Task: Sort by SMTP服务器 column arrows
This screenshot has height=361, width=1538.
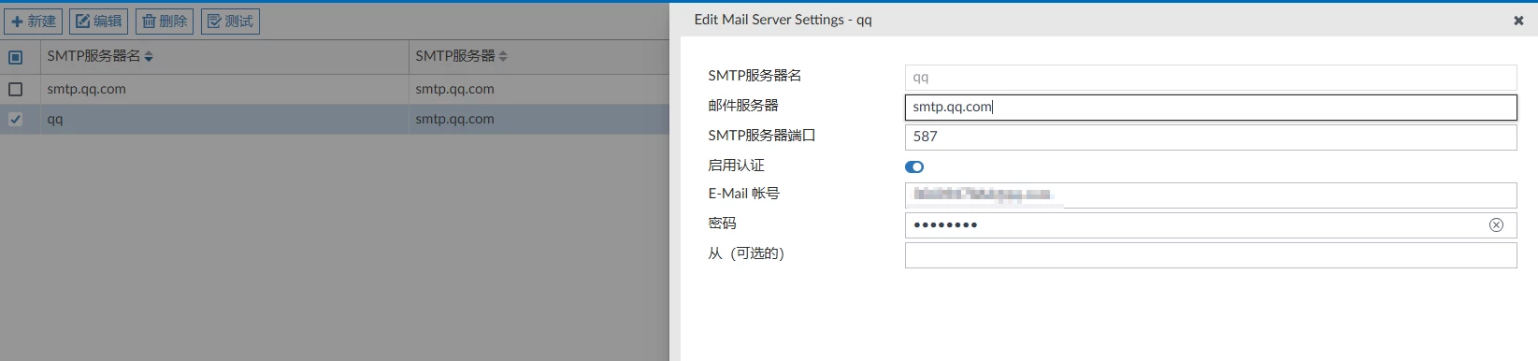Action: tap(503, 57)
